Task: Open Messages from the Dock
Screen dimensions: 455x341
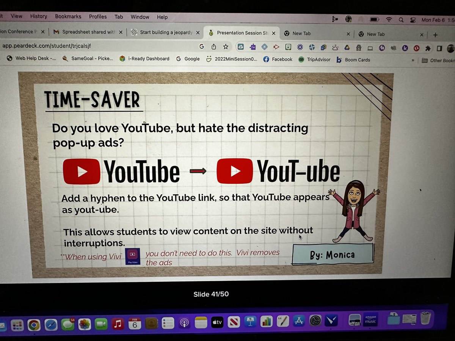Action: click(x=67, y=325)
